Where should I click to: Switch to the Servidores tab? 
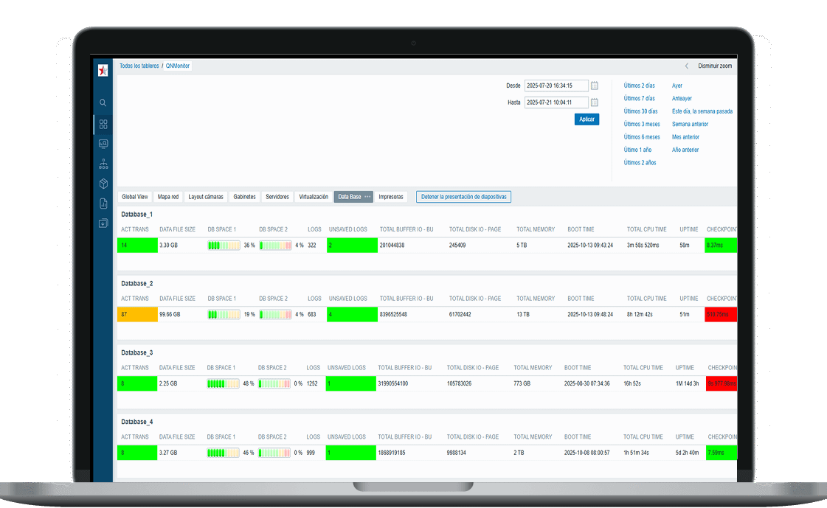(277, 197)
